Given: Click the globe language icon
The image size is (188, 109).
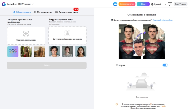Looking at the screenshot, I should (x=152, y=4).
